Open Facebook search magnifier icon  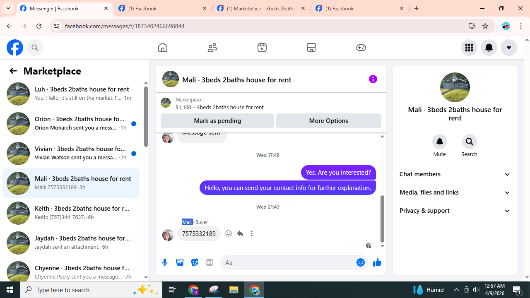pos(35,48)
